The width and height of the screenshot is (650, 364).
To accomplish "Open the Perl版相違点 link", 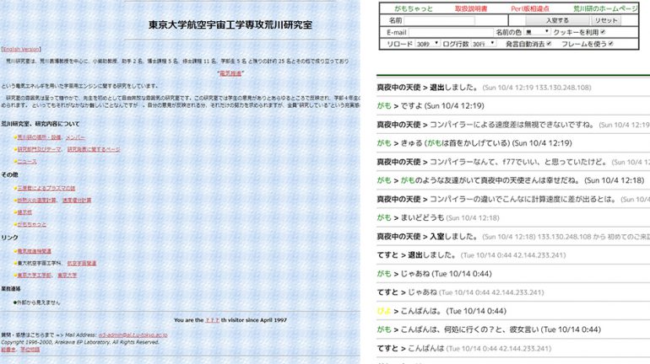I will [530, 8].
